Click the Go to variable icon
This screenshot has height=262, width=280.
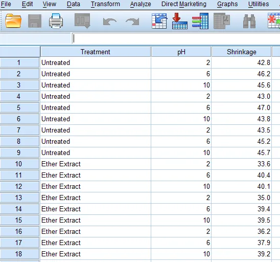[x=180, y=21]
